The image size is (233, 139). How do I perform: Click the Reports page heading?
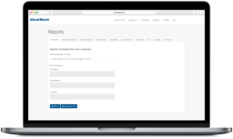[x=56, y=32]
